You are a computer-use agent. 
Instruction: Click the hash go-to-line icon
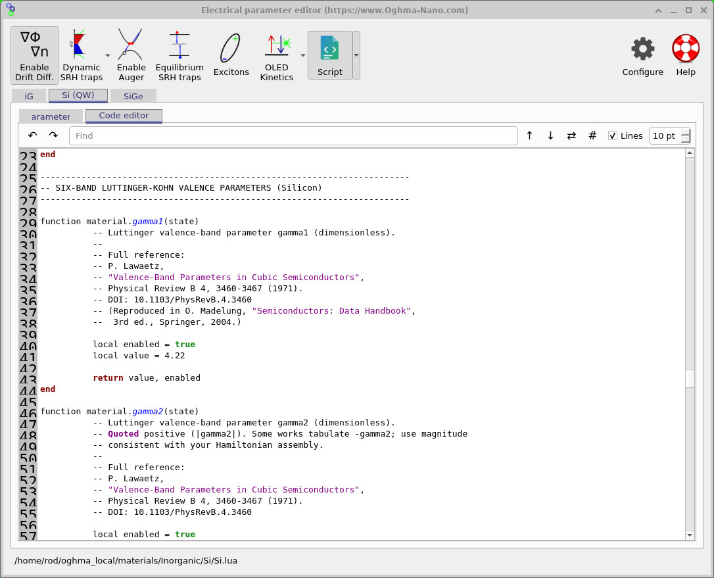click(592, 135)
